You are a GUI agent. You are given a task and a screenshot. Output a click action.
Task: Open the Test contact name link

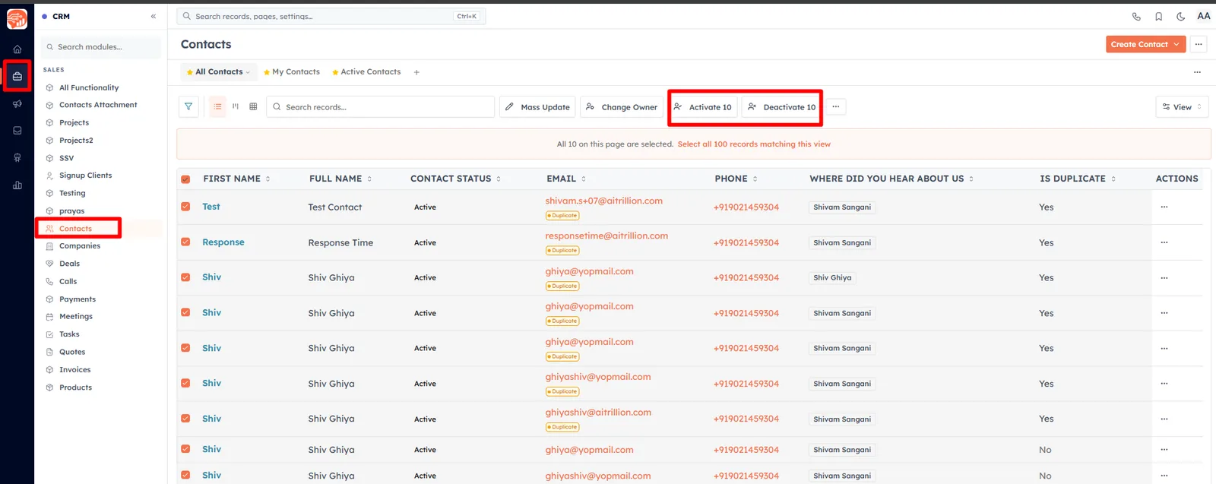[x=211, y=207]
